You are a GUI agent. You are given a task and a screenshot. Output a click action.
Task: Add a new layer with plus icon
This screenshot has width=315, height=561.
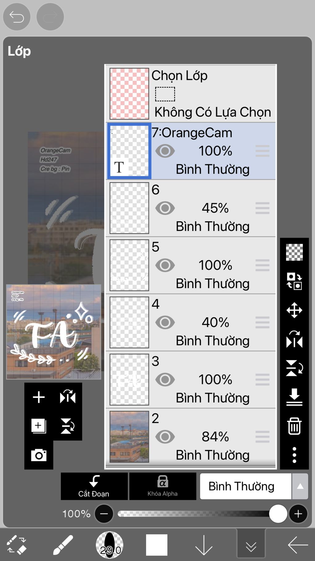39,397
